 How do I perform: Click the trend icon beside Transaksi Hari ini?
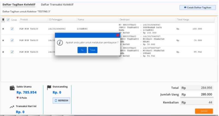(12, 107)
